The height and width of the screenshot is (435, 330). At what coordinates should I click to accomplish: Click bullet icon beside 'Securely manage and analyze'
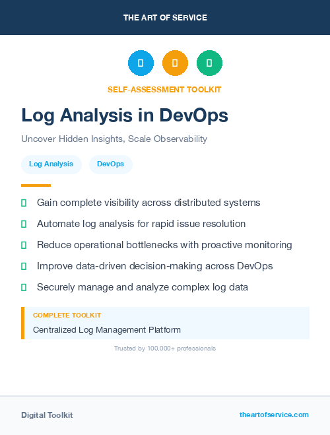pos(24,287)
